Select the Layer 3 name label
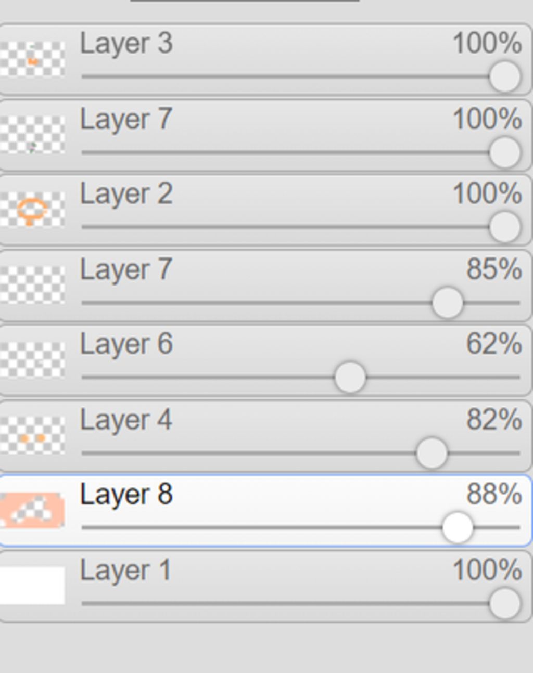The image size is (533, 673). click(126, 43)
